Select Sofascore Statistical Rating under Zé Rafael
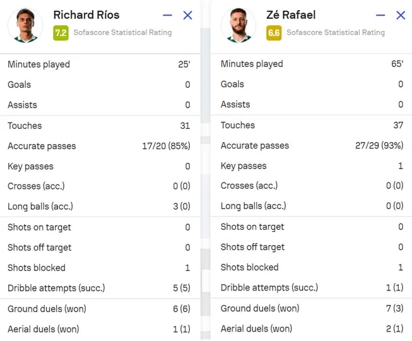Viewport: 412px width, 341px height. [336, 32]
